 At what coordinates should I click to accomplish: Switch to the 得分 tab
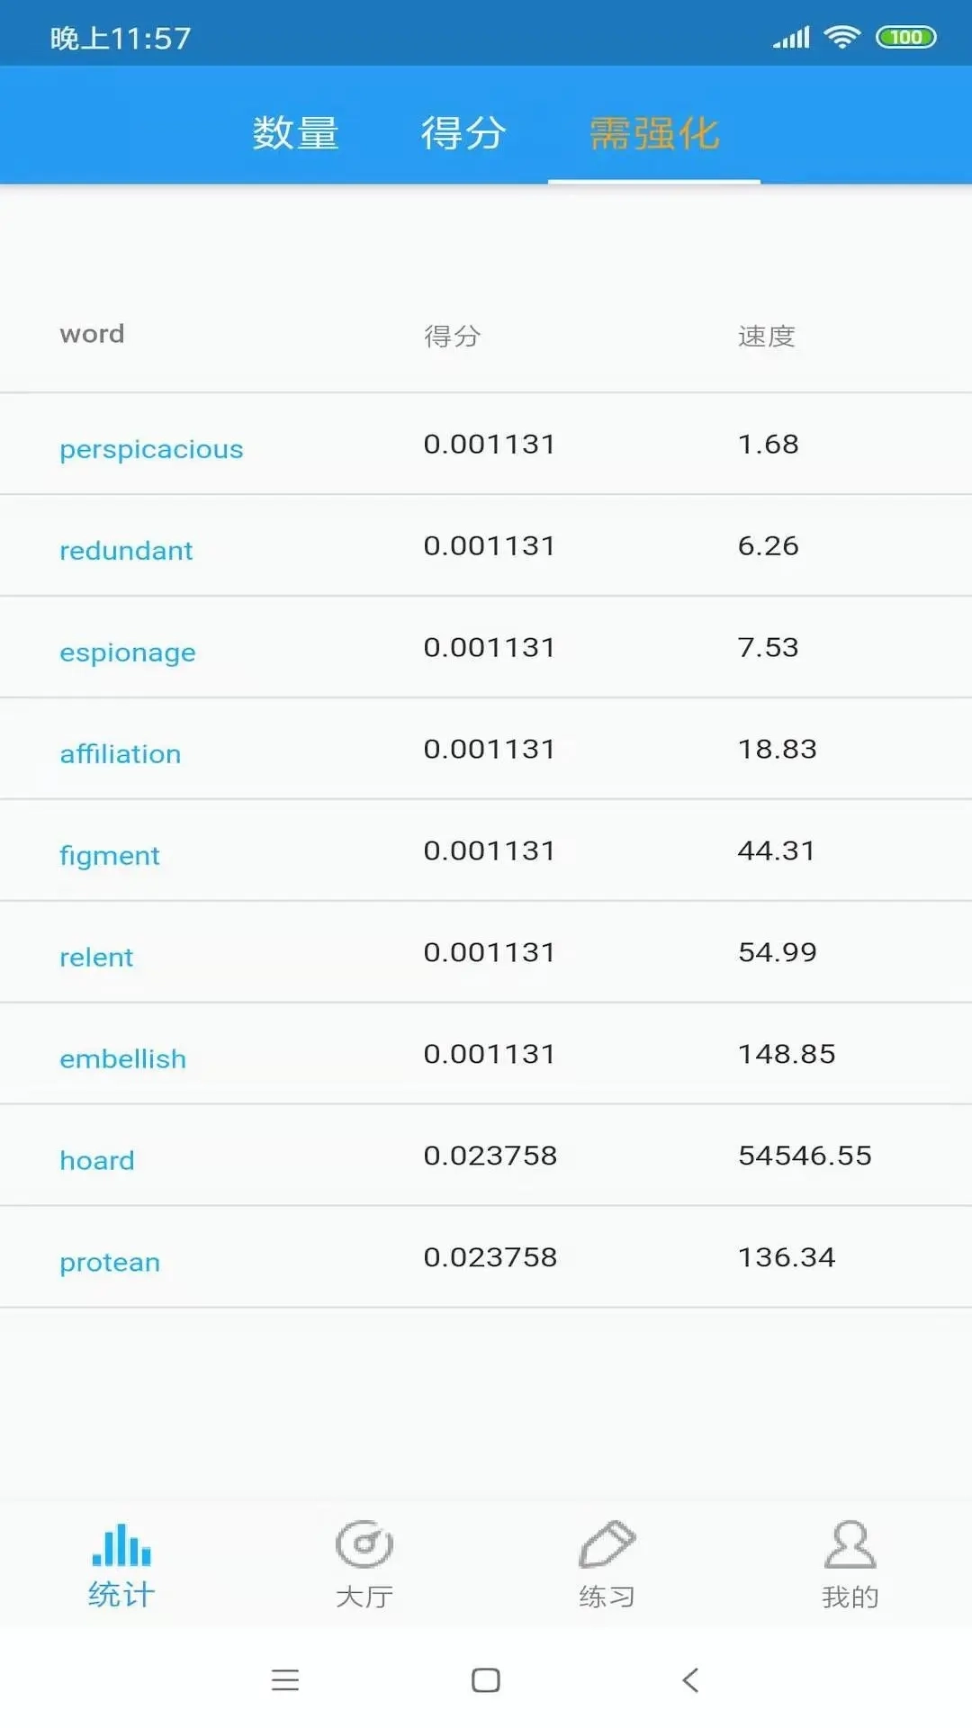(463, 133)
